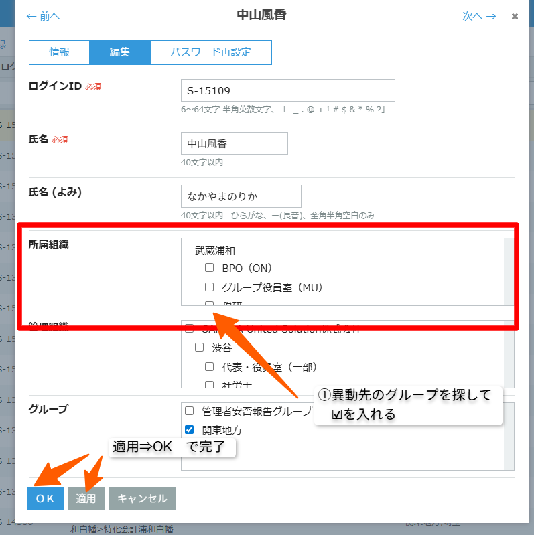534x535 pixels.
Task: Go to previous user via ← 前へ
Action: pos(43,16)
